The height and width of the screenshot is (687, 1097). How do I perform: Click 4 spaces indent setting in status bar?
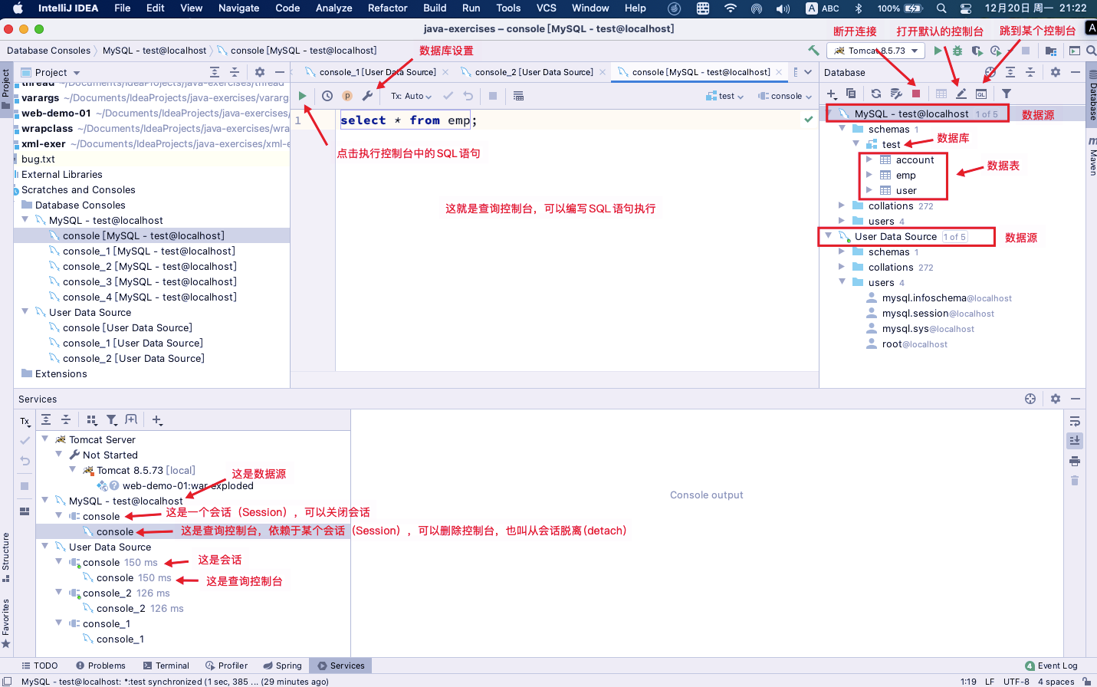point(1056,681)
